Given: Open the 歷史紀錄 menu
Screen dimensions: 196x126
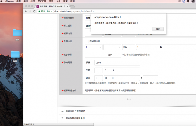Looking at the screenshot, I should click(x=42, y=1).
